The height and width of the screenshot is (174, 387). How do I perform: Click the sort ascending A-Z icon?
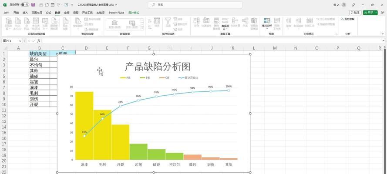pyautogui.click(x=150, y=21)
